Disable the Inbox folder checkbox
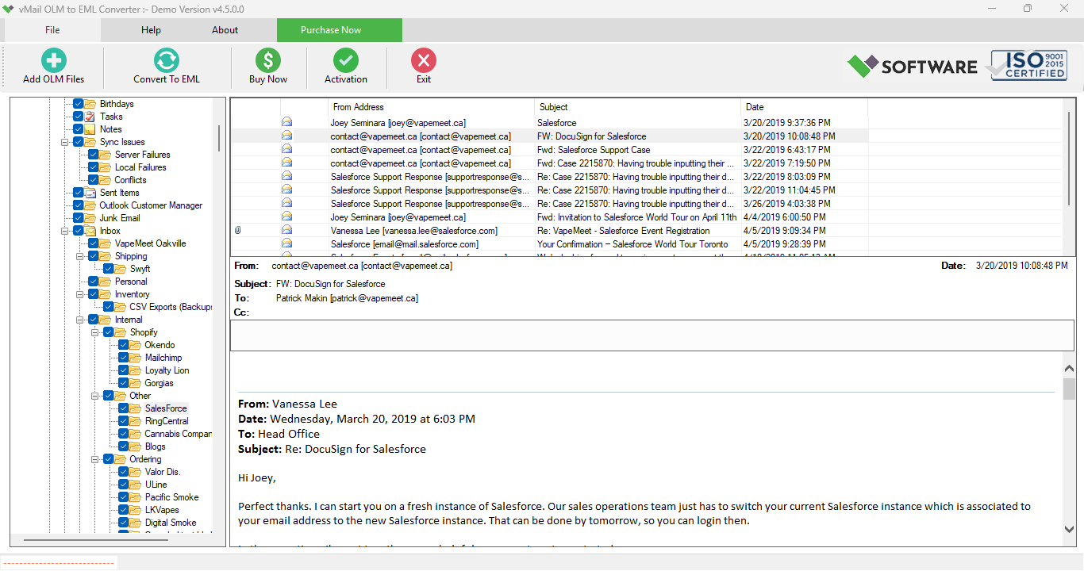This screenshot has height=571, width=1084. click(78, 230)
